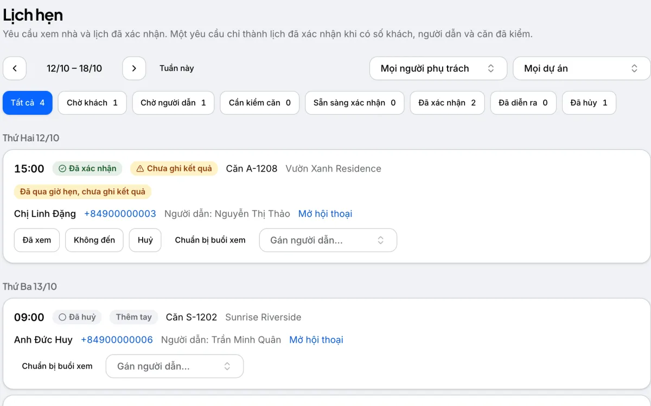Image resolution: width=651 pixels, height=406 pixels.
Task: Click the Đã xác nhận status badge
Action: point(87,168)
